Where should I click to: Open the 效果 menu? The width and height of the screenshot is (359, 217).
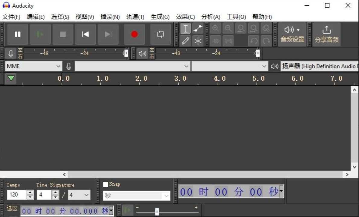click(185, 17)
